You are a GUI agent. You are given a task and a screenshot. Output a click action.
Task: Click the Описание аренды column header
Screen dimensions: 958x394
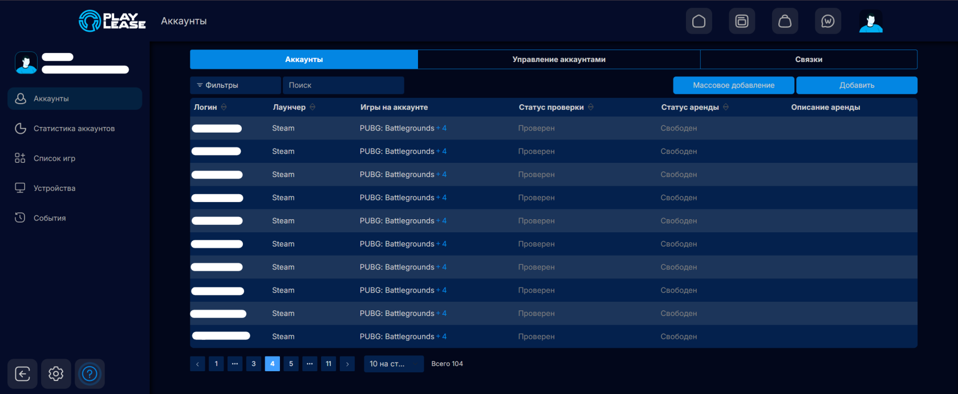(x=826, y=107)
